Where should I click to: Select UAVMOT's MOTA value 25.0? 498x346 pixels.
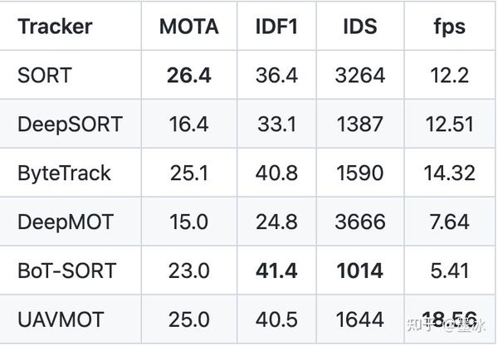(x=188, y=319)
